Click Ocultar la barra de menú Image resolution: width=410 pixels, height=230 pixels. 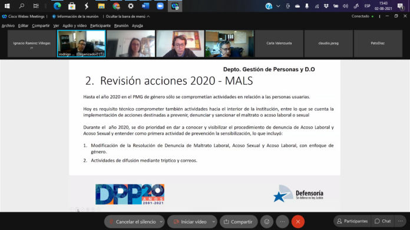128,16
